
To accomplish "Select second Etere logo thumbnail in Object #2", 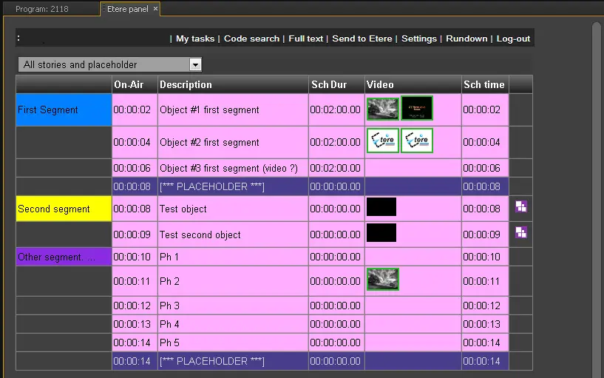I will pos(417,141).
